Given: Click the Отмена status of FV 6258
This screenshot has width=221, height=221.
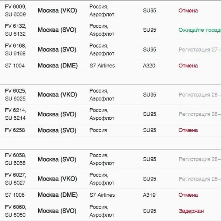Looking at the screenshot, I should 188,130.
